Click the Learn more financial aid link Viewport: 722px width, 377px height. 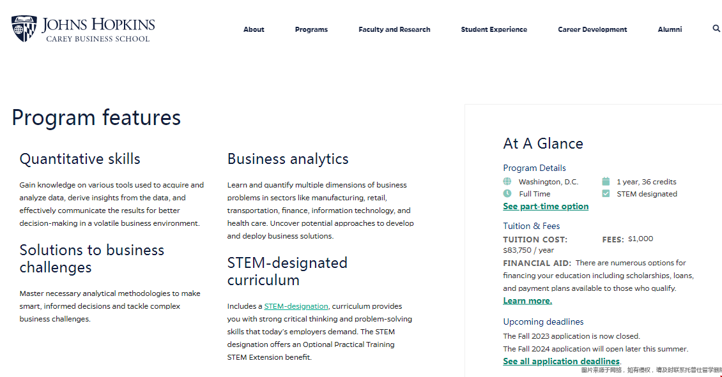pos(527,300)
